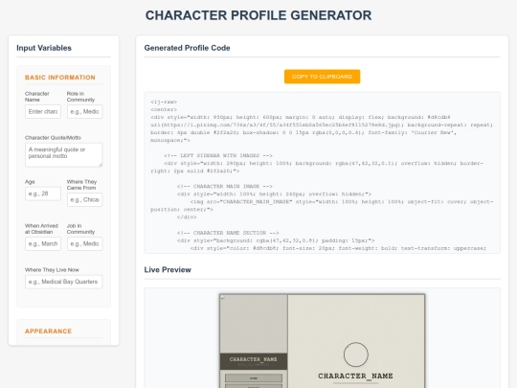Click the Copy to Clipboard button
This screenshot has height=388, width=517.
click(x=322, y=77)
